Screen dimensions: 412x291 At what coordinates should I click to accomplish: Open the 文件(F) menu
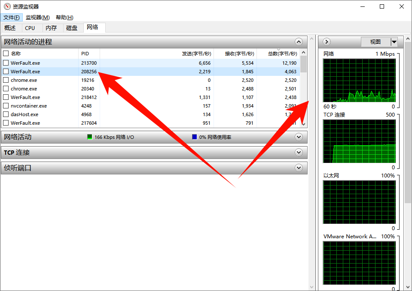point(11,17)
